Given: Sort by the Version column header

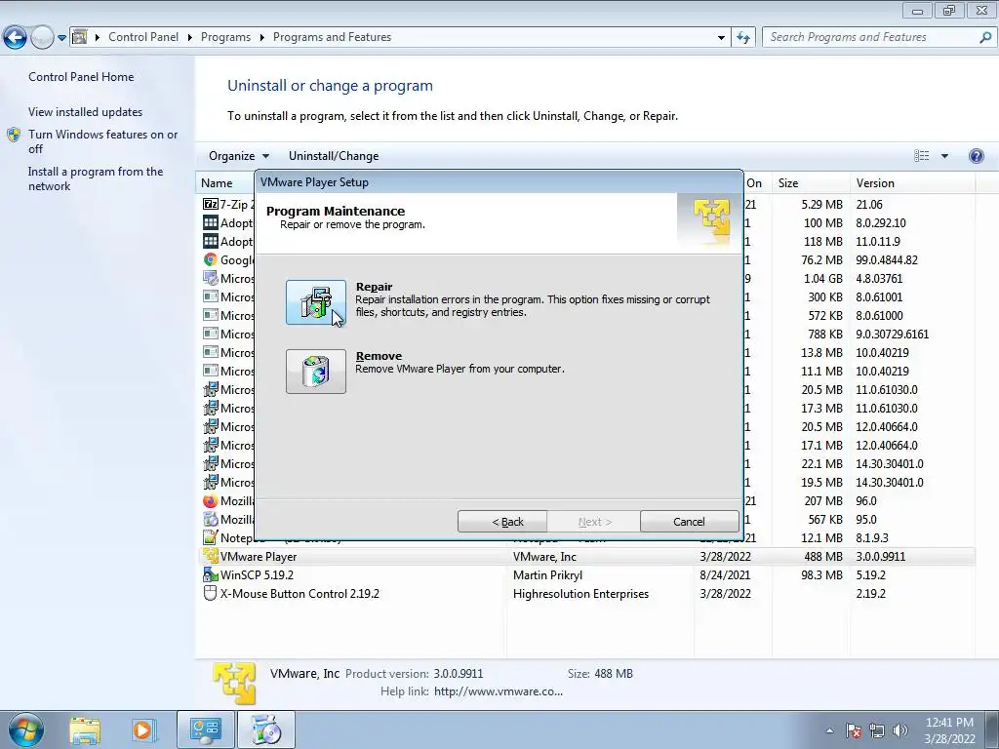Looking at the screenshot, I should point(912,182).
